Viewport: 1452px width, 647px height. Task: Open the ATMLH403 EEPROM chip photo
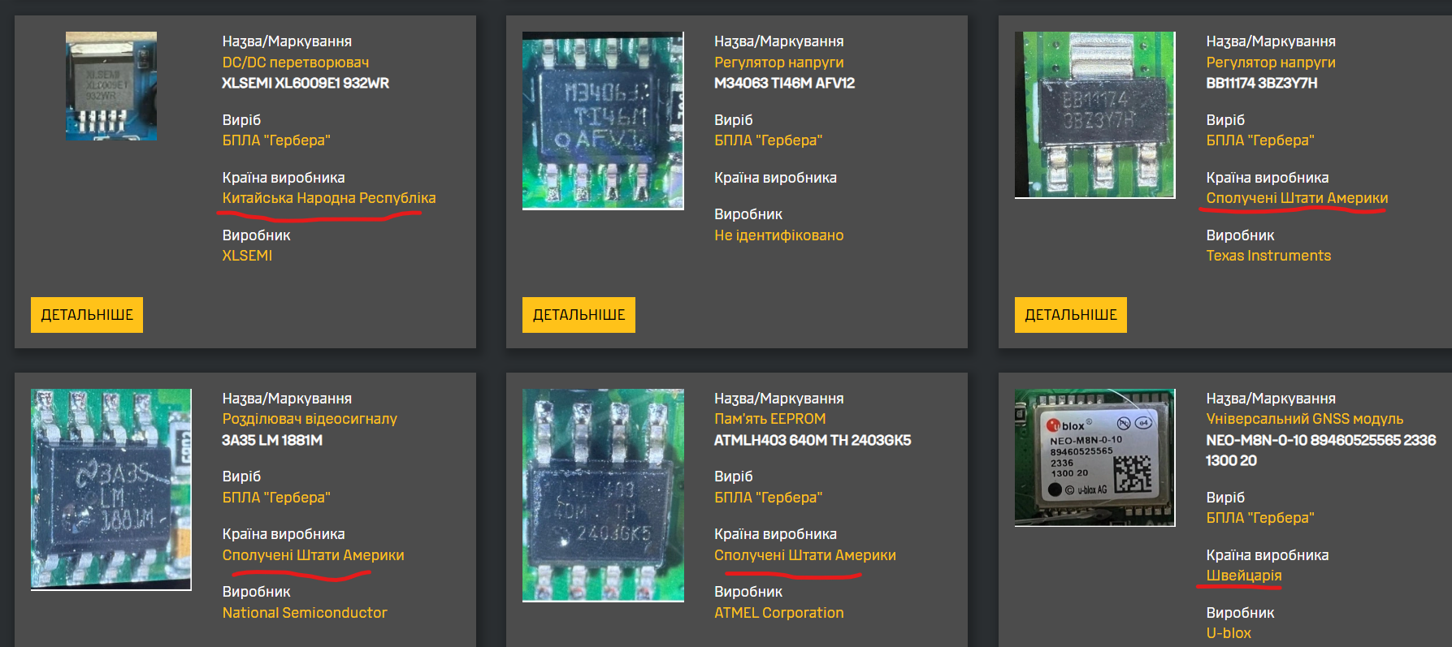(x=603, y=495)
